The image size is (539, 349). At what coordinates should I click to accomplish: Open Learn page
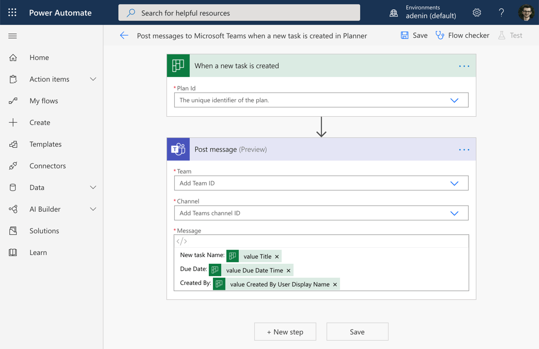[x=38, y=252]
